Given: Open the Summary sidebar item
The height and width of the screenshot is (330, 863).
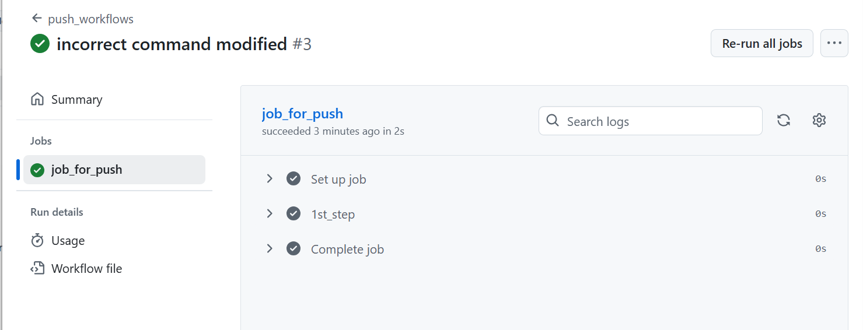Looking at the screenshot, I should click(x=76, y=100).
